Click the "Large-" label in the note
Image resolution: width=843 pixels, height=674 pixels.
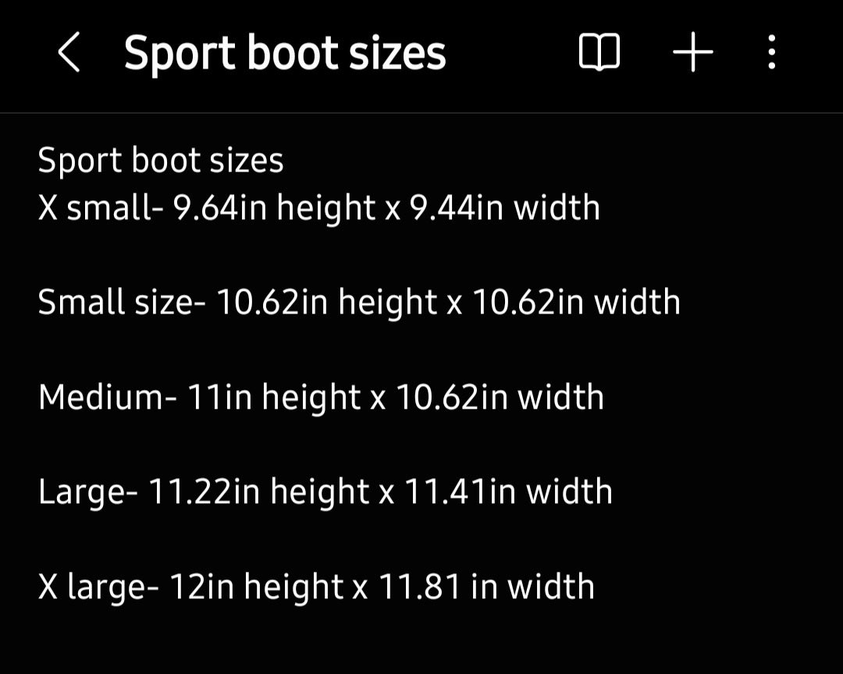click(x=88, y=492)
